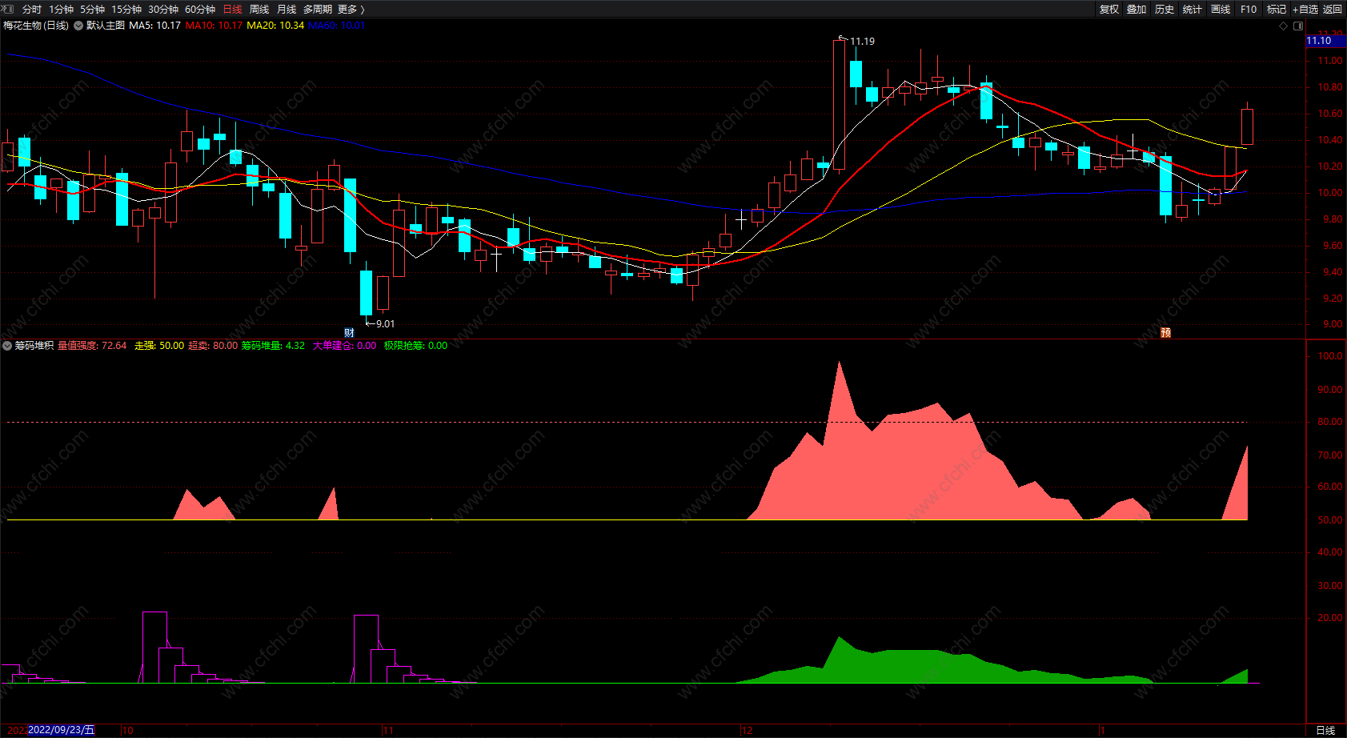This screenshot has height=738, width=1347.
Task: Toggle the side panel icon at chart top-right
Action: pos(1298,26)
